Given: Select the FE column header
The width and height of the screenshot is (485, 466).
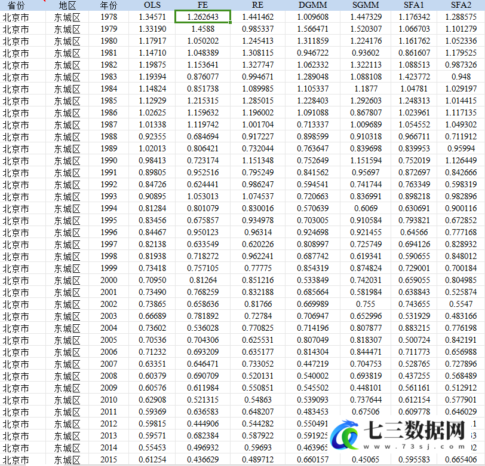Looking at the screenshot, I should tap(202, 5).
